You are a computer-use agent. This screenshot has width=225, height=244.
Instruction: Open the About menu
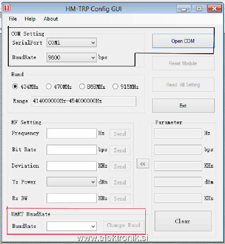click(51, 19)
